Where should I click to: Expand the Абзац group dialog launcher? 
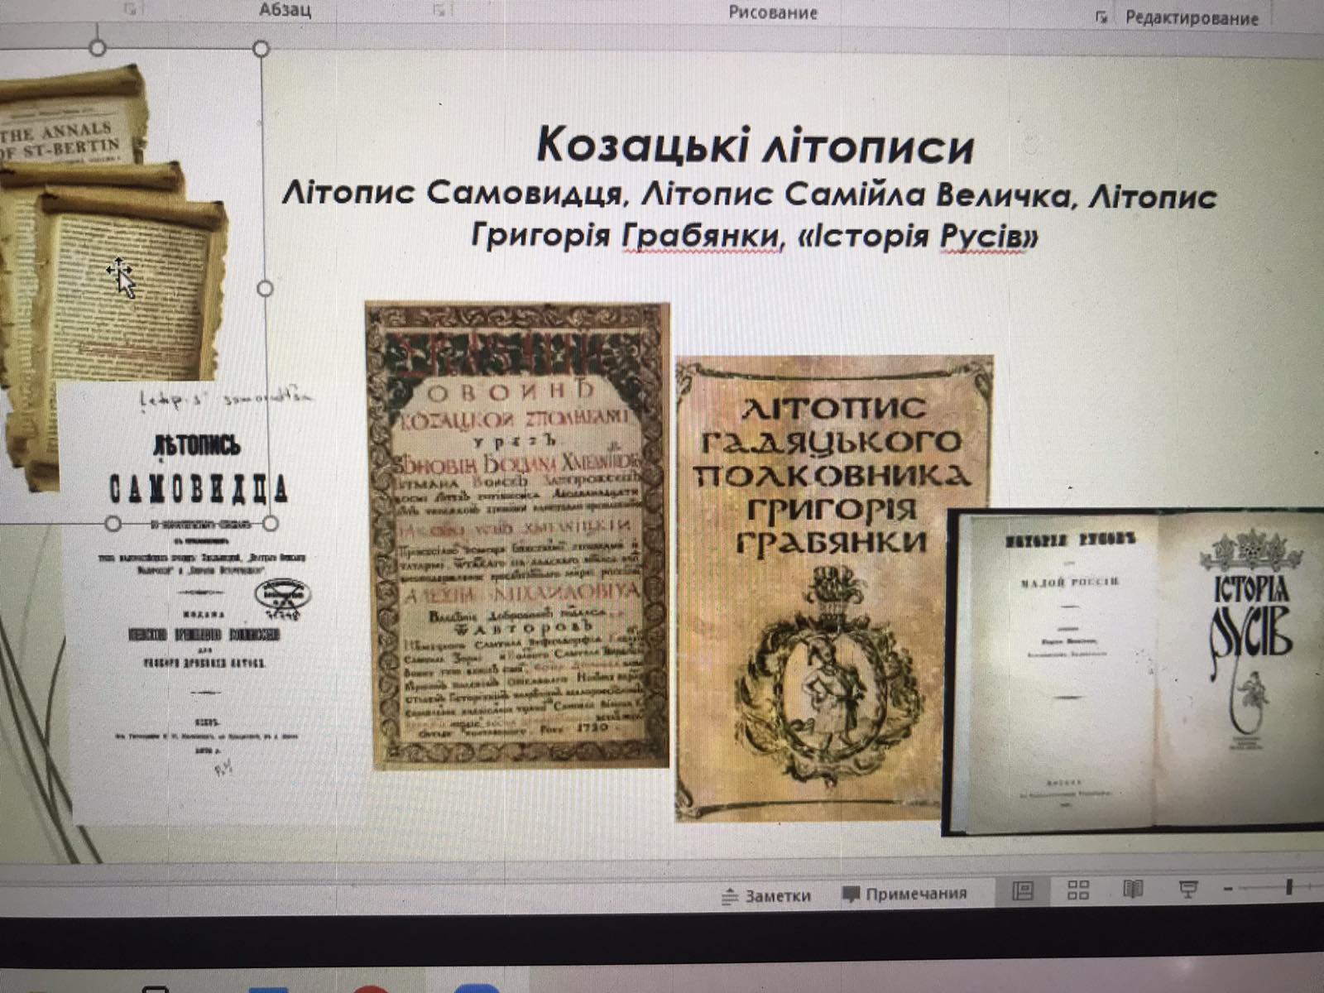(439, 11)
